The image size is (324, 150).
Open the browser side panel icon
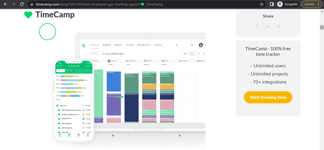click(x=272, y=4)
